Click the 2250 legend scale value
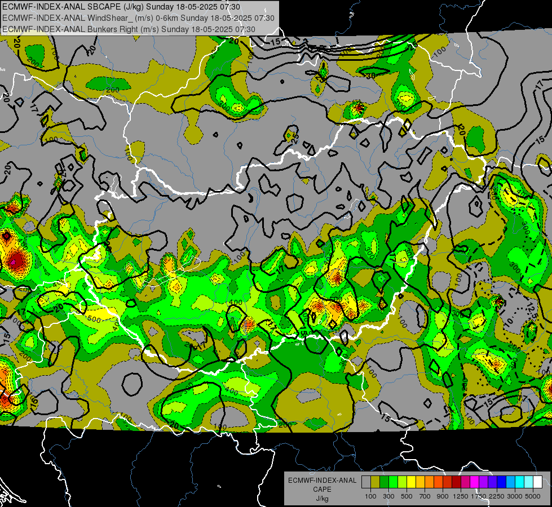 497,496
